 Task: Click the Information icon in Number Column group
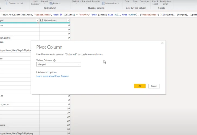pos(103,4)
